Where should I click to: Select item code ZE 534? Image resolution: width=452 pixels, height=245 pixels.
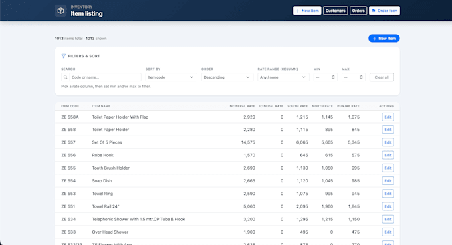pyautogui.click(x=68, y=219)
